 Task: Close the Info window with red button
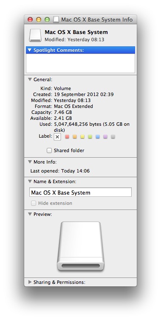(x=30, y=20)
